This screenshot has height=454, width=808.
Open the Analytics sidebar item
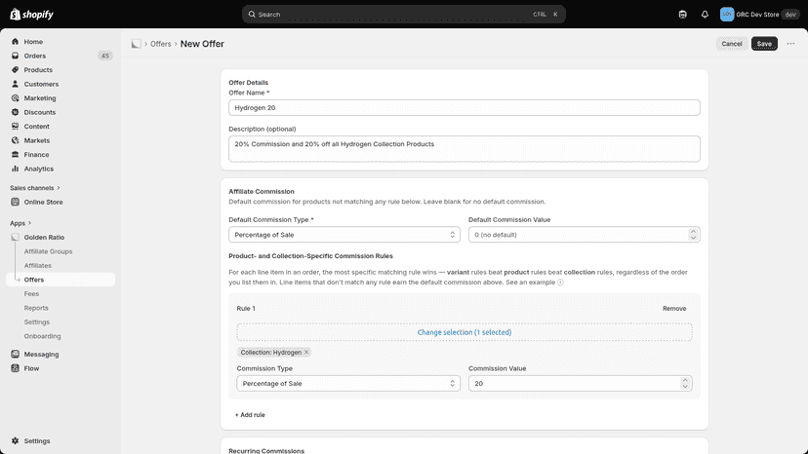tap(39, 169)
